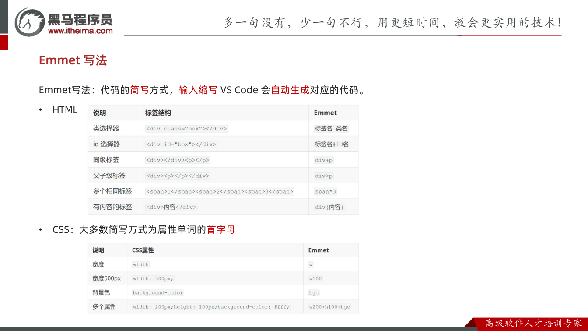Click the '<div><p></p></div>' code cell
The image size is (588, 331).
click(x=178, y=176)
